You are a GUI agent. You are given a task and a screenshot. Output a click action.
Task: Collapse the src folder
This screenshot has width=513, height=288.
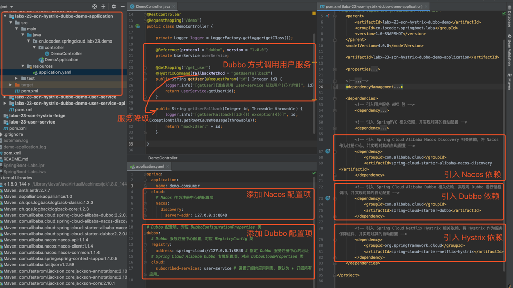click(x=11, y=23)
